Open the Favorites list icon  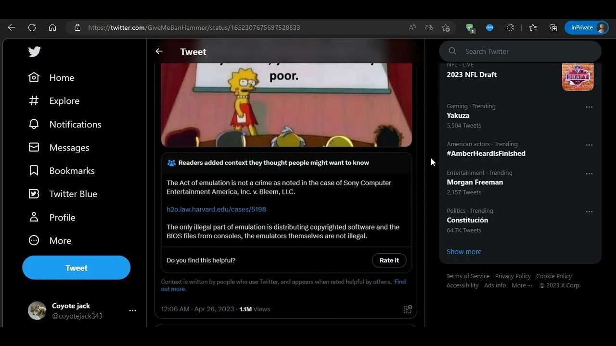533,27
